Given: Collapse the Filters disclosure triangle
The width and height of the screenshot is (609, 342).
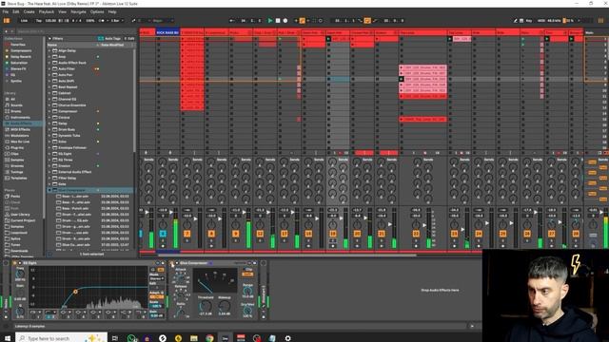Looking at the screenshot, I should click(49, 39).
